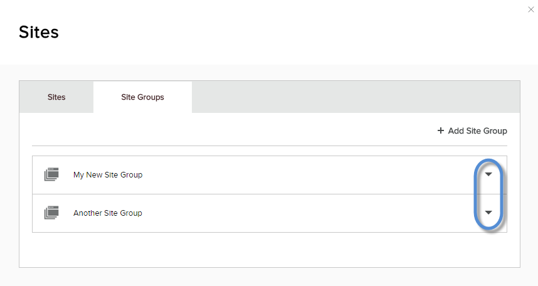
Task: Click the stacked-windows icon for My New Site Group
Action: coord(51,175)
